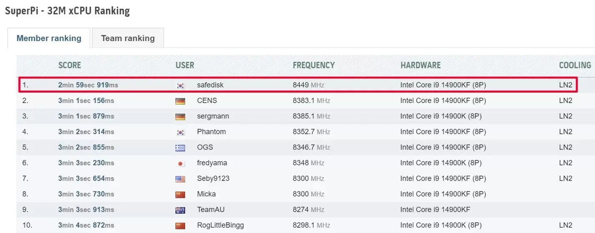
Task: Switch to the Member ranking tab
Action: (x=49, y=38)
